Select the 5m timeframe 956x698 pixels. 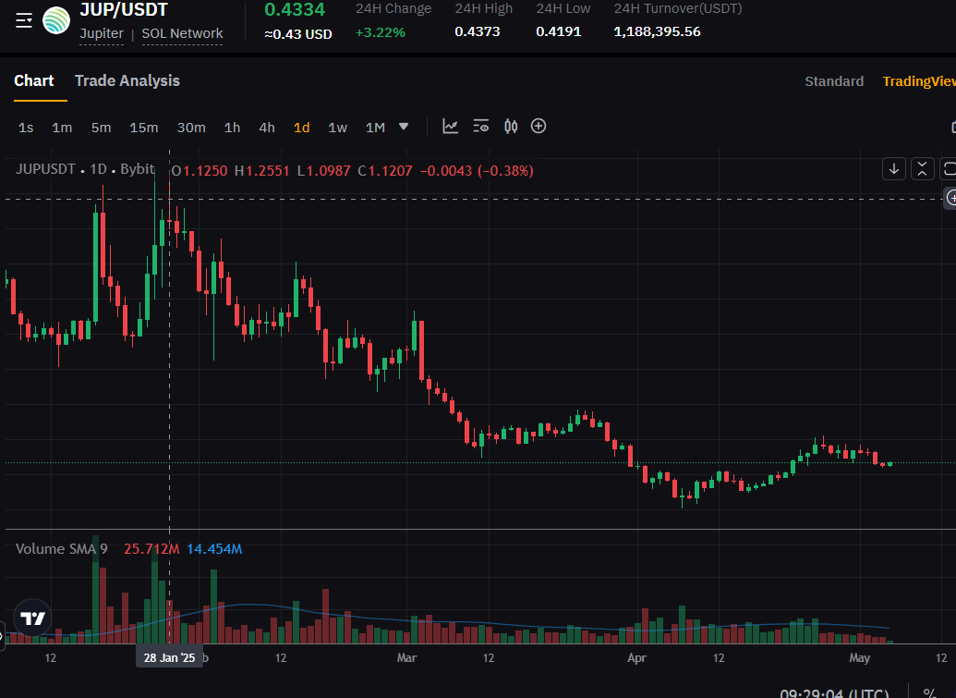(102, 128)
